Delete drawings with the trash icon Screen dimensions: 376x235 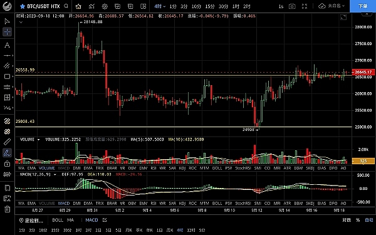pyautogui.click(x=7, y=209)
